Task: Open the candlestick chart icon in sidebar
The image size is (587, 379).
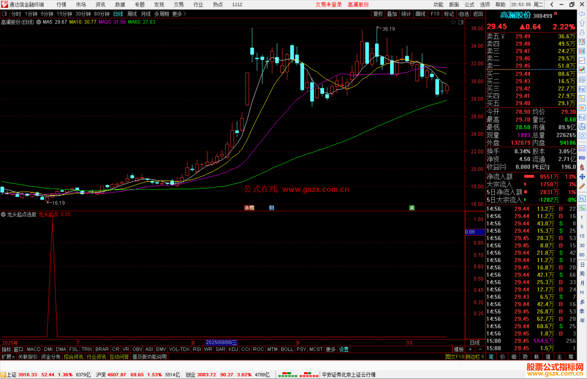Action: pos(582,70)
